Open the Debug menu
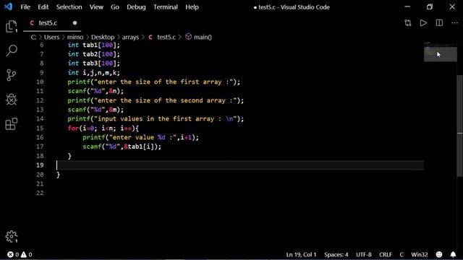Image resolution: width=463 pixels, height=260 pixels. [136, 6]
